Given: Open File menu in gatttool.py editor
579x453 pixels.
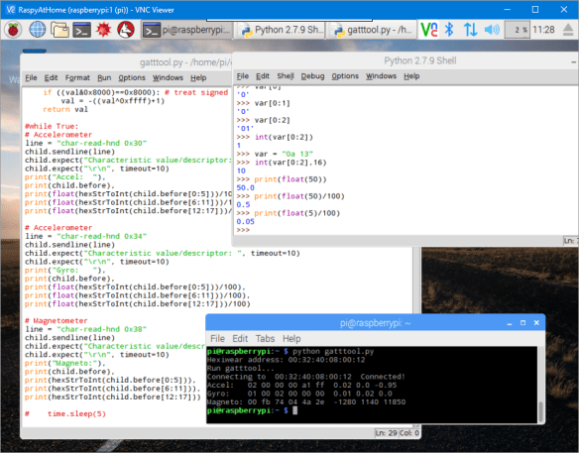Looking at the screenshot, I should tap(31, 77).
